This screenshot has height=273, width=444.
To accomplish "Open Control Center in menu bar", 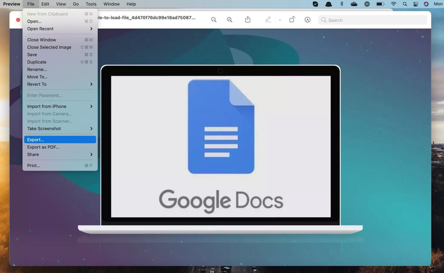I will [416, 4].
